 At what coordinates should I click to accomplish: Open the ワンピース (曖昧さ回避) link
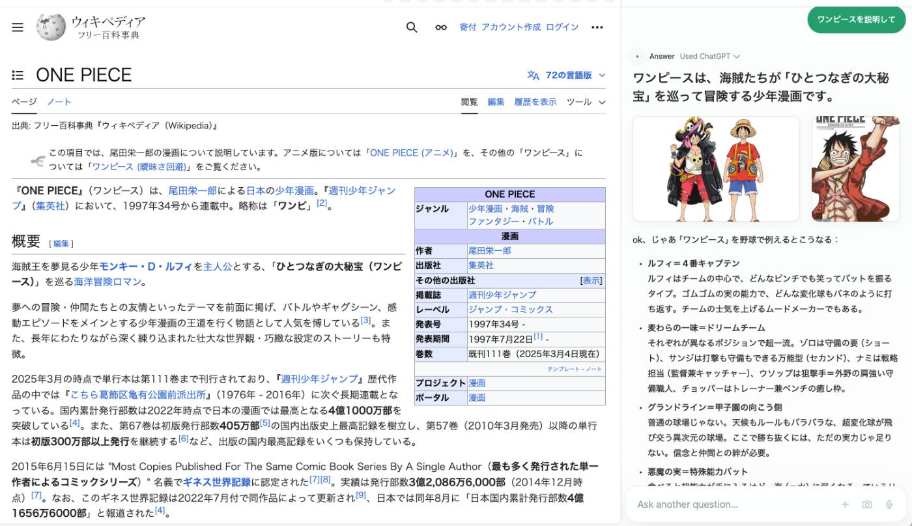pyautogui.click(x=140, y=167)
